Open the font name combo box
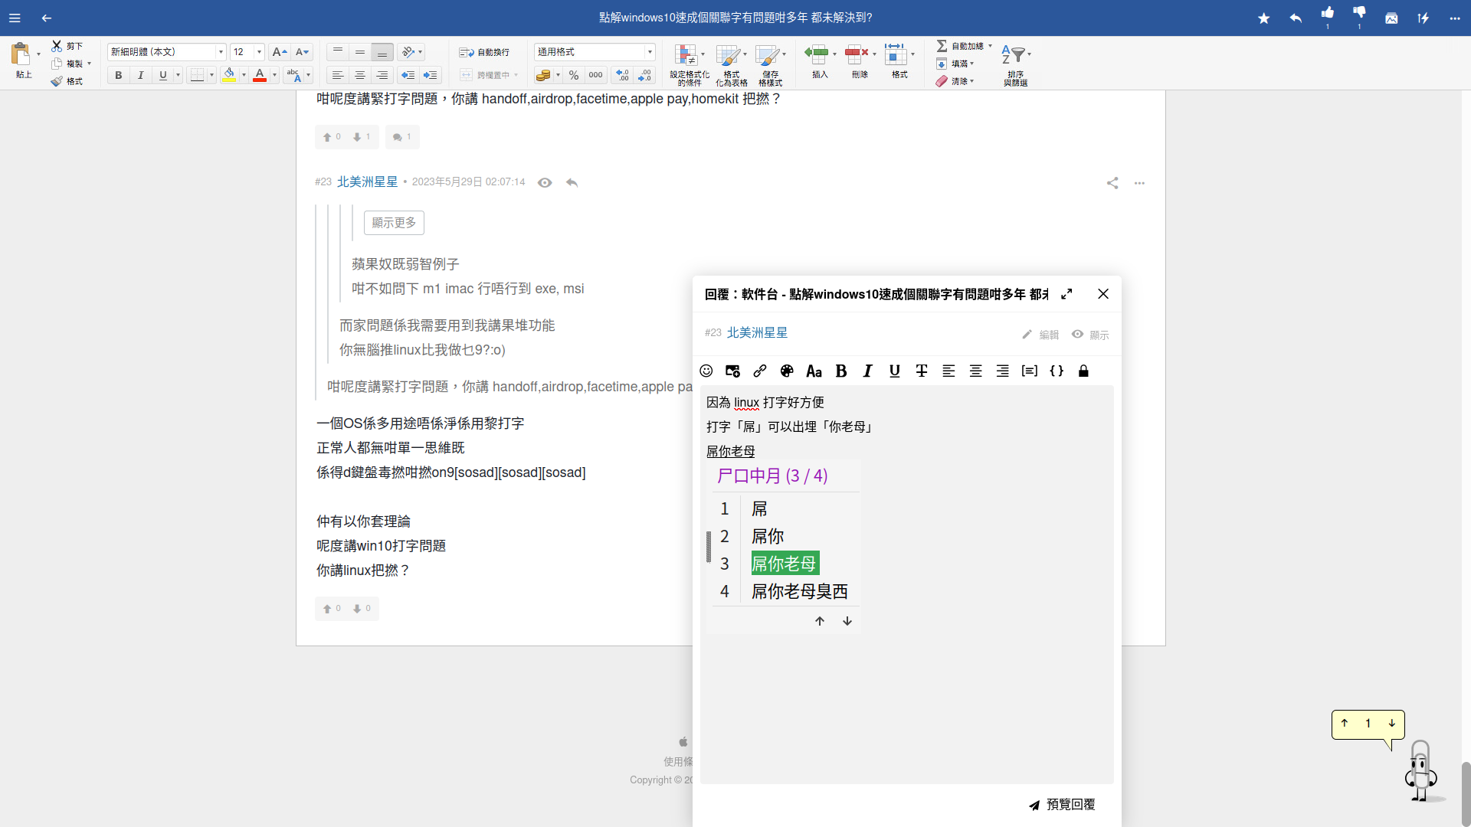 tap(166, 52)
